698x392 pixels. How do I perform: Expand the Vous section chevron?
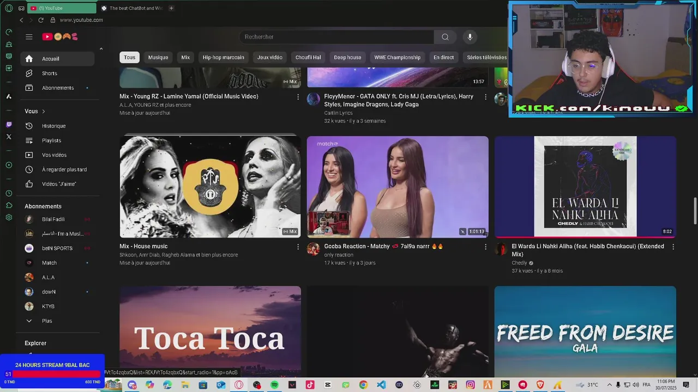point(44,111)
